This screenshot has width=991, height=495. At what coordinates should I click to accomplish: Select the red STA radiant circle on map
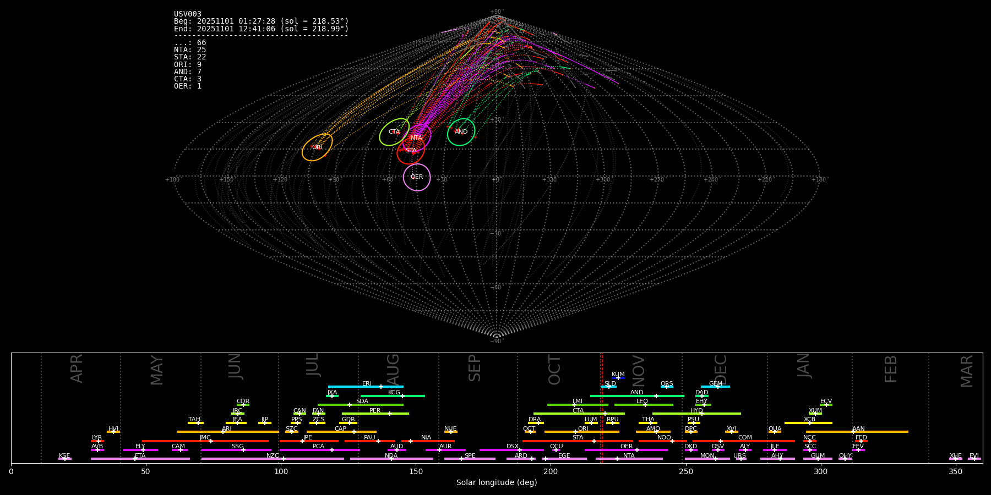tap(411, 150)
